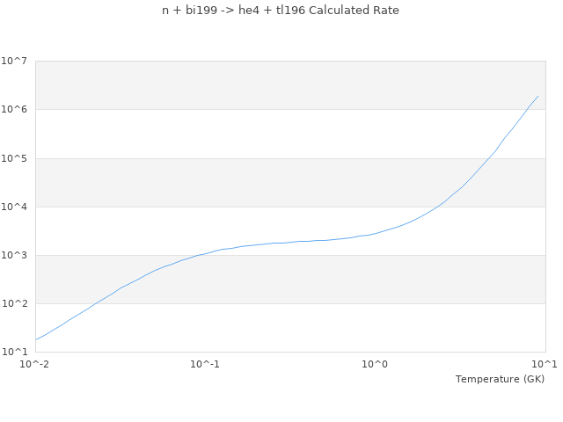Click the 10^1 label on the x-axis
The width and height of the screenshot is (563, 422).
[544, 364]
